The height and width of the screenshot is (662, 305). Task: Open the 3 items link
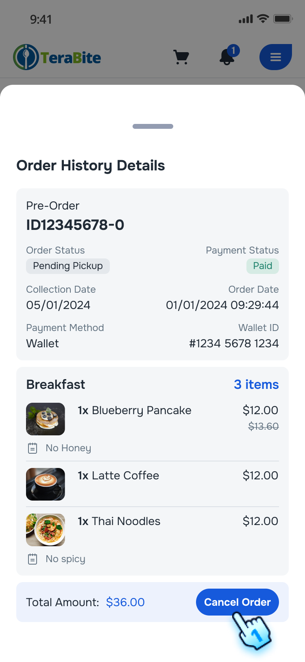(x=256, y=384)
